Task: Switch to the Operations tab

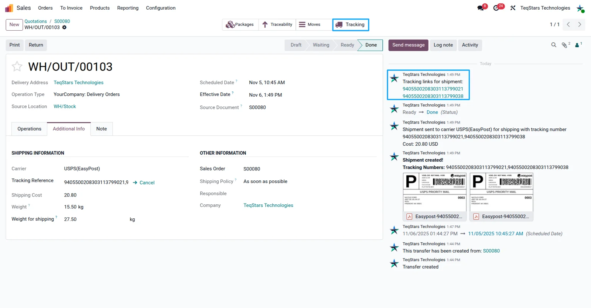Action: 29,129
